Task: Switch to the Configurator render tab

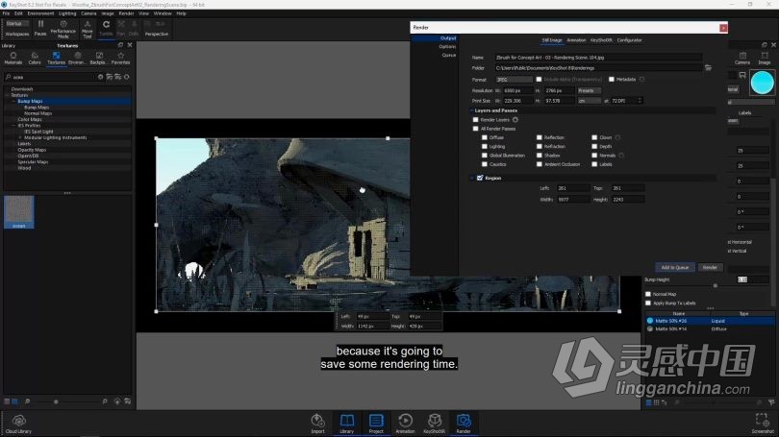Action: coord(630,40)
